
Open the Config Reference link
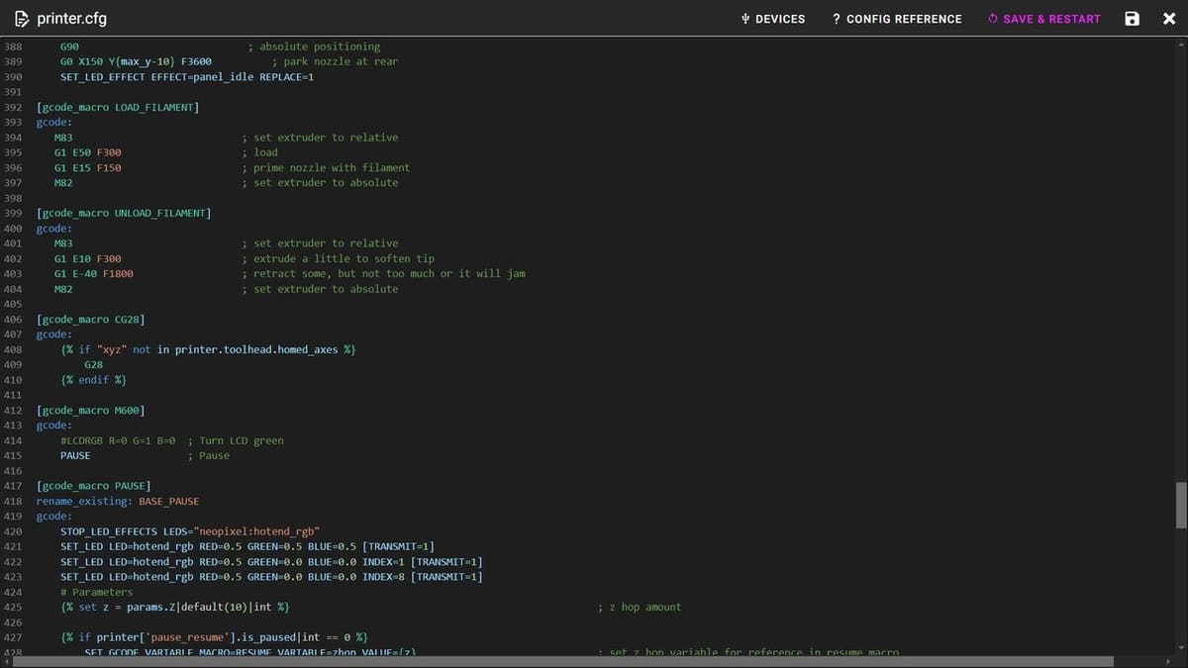(x=897, y=19)
